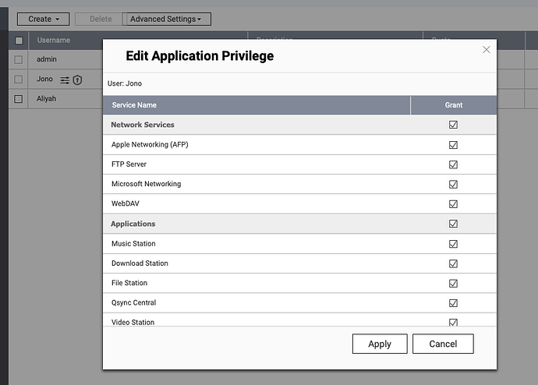This screenshot has width=538, height=385.
Task: Uncheck File Station grant checkbox
Action: point(453,284)
